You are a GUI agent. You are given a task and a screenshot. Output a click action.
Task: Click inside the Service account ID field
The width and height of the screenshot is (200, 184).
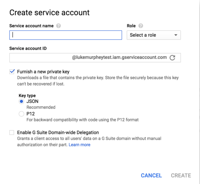click(40, 58)
